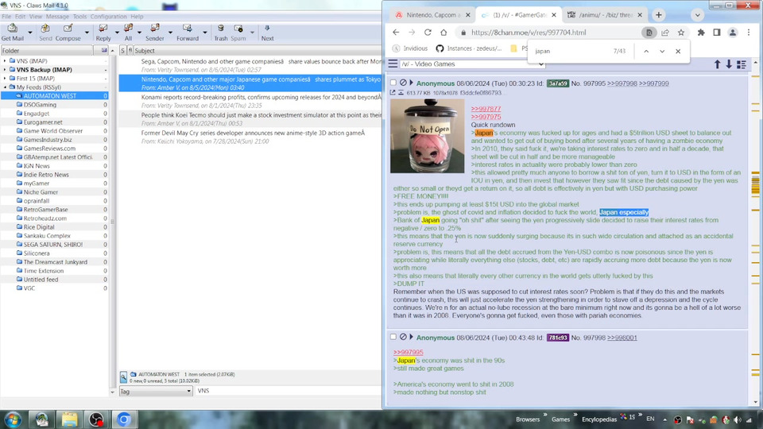Click Send toolbar icon in Claws Mail

pos(45,32)
